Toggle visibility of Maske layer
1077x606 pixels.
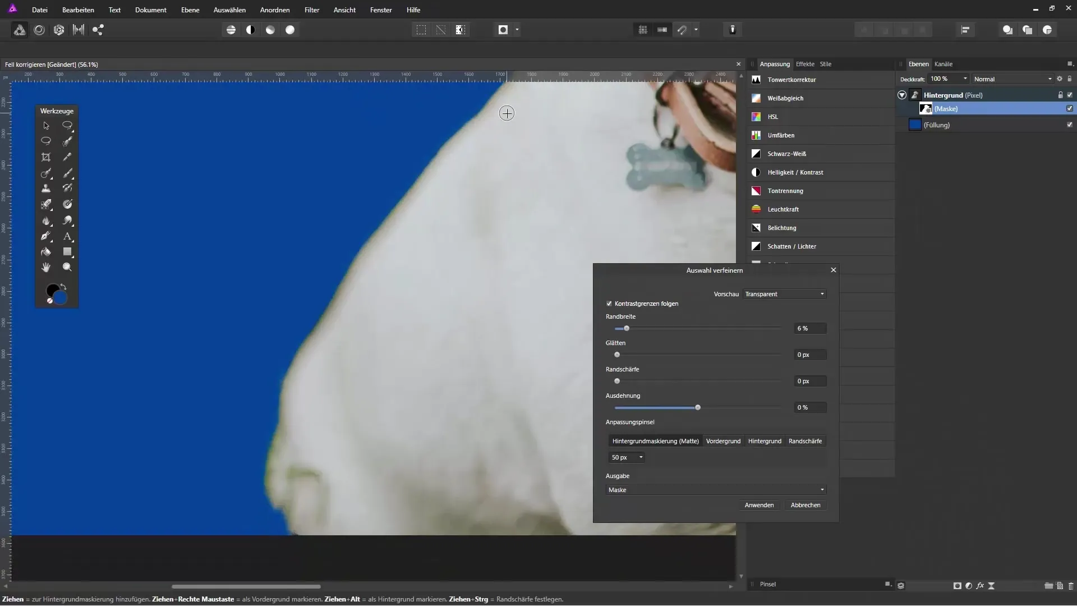coord(1070,108)
